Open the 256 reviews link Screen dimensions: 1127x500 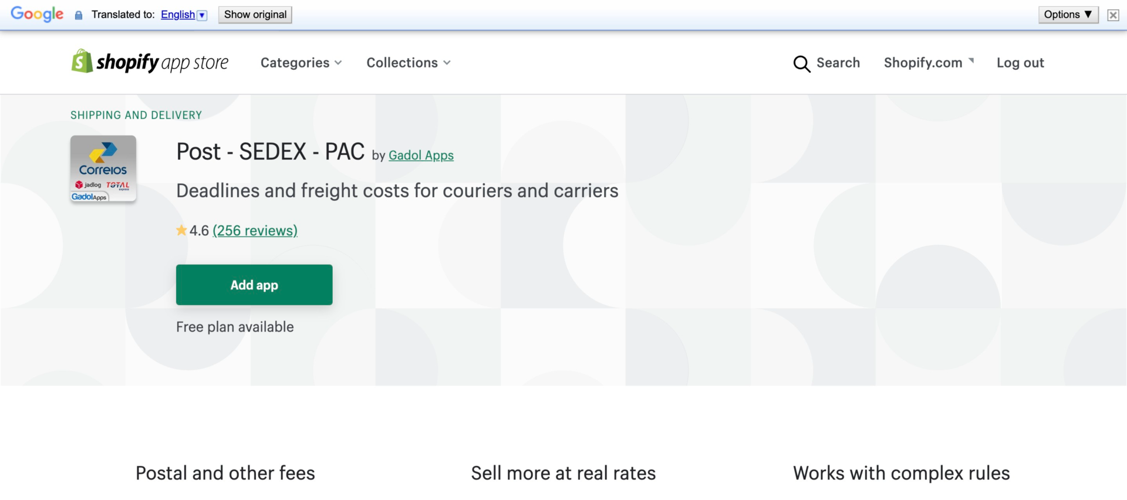255,231
